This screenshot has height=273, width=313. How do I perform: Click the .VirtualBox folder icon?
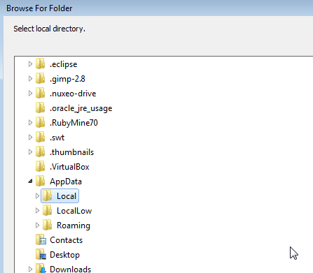(x=40, y=166)
